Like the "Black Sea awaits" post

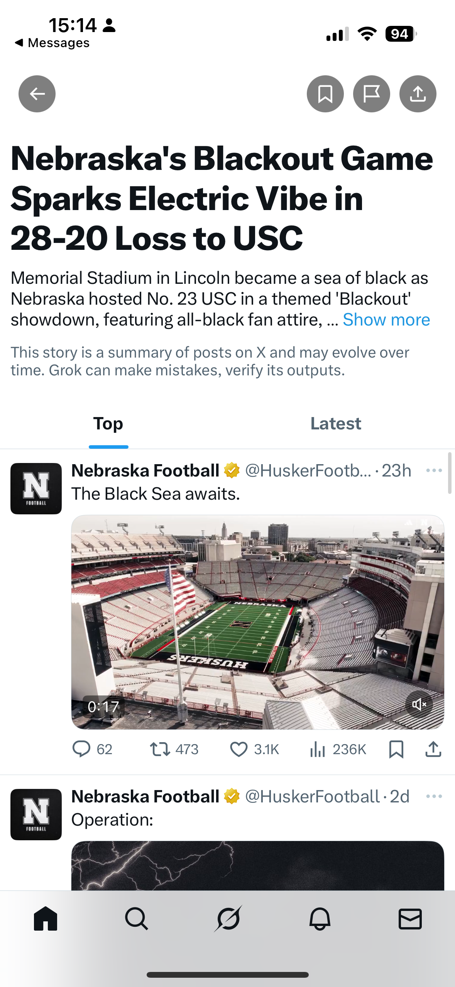coord(239,750)
